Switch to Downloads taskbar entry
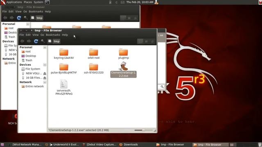Screen dimensions: 262x147 [129, 145]
